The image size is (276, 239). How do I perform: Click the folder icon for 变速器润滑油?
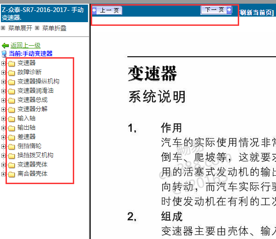[12, 91]
